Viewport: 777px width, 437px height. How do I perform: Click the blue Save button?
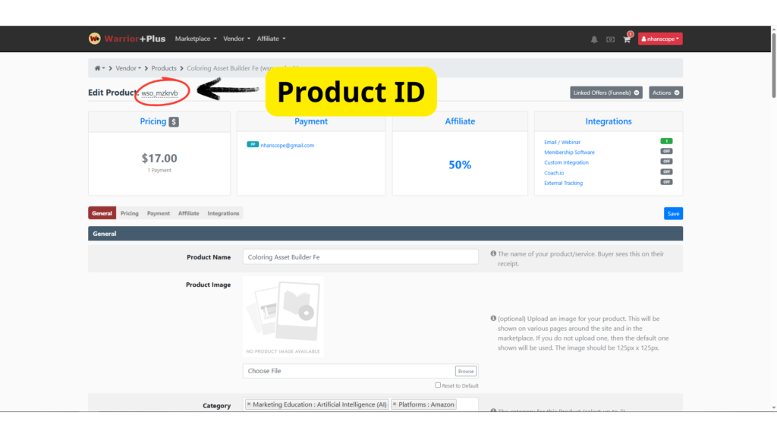coord(673,214)
